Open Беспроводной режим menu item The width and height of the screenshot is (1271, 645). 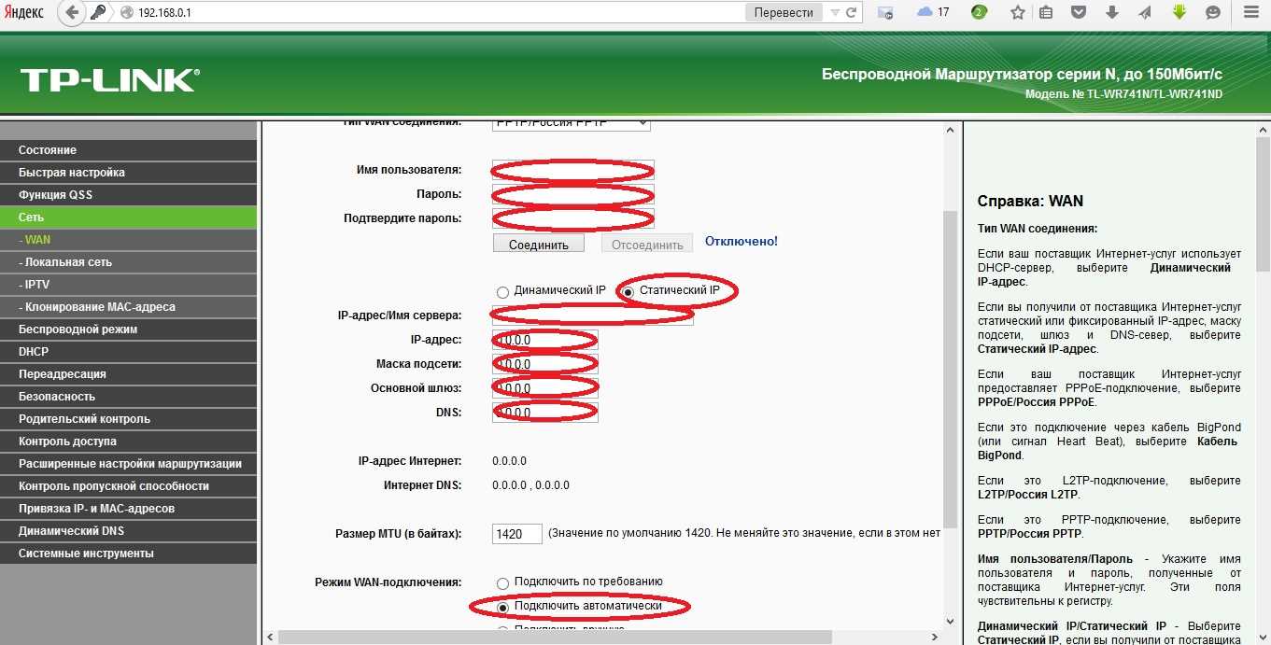point(129,330)
